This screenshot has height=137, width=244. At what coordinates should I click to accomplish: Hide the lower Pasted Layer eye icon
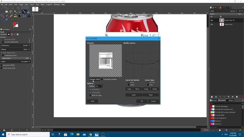(212, 24)
